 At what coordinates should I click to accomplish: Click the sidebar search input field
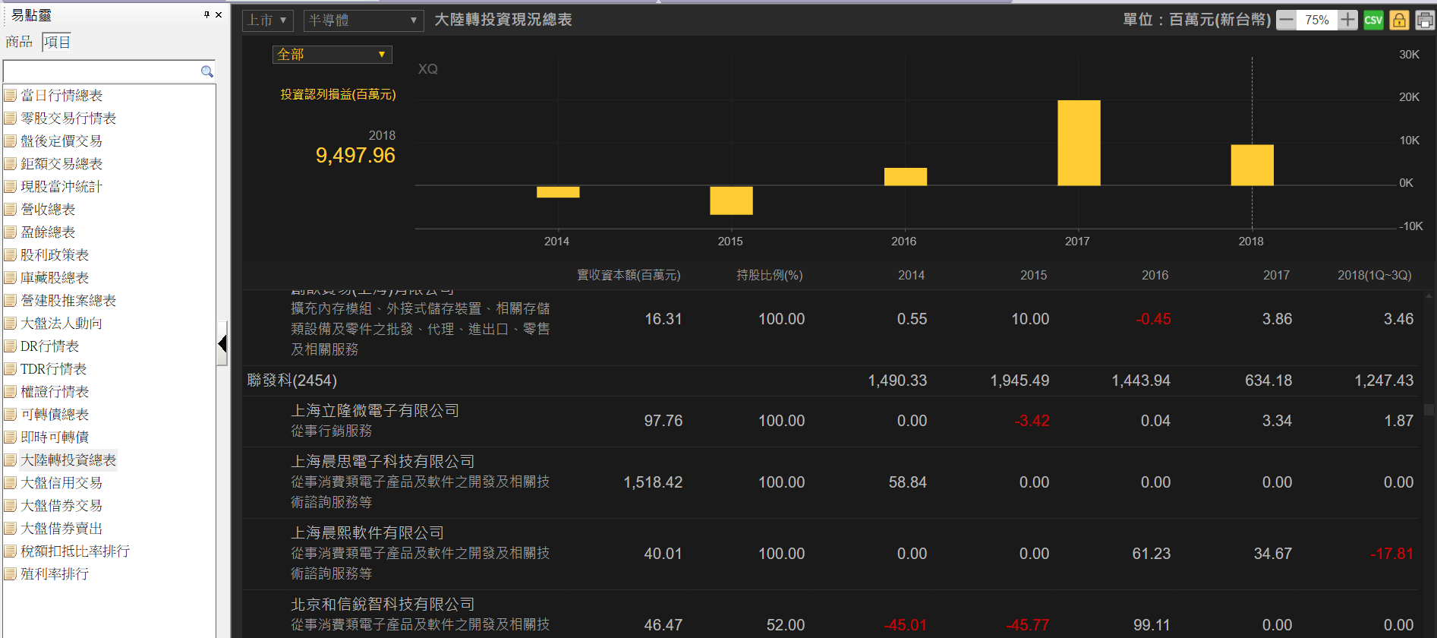100,71
